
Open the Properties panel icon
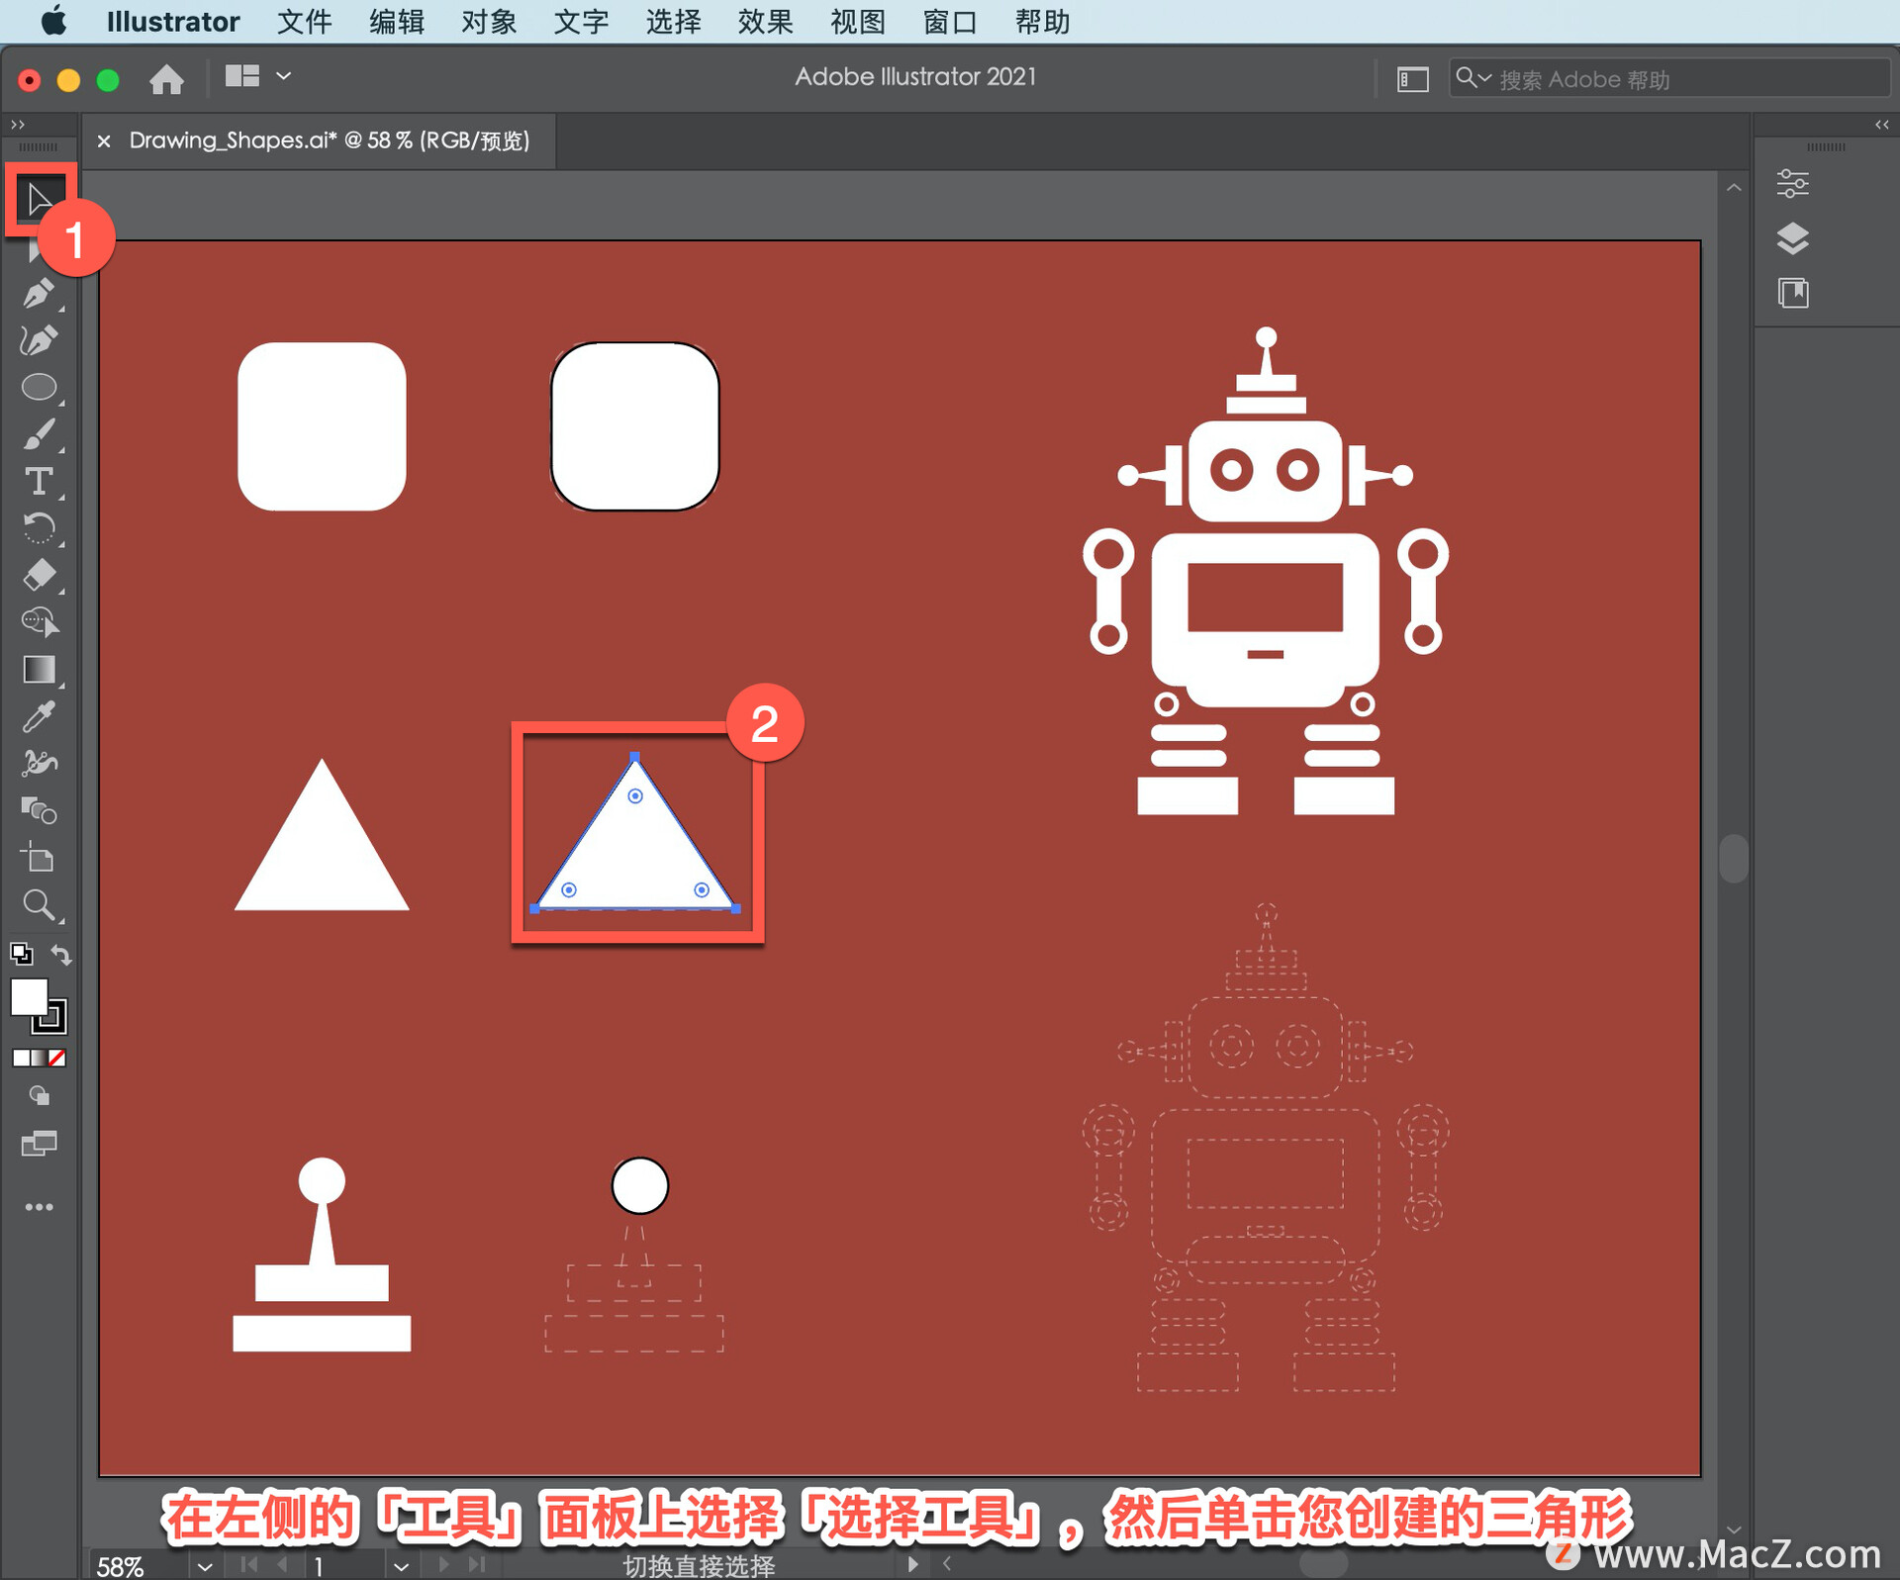pos(1792,184)
